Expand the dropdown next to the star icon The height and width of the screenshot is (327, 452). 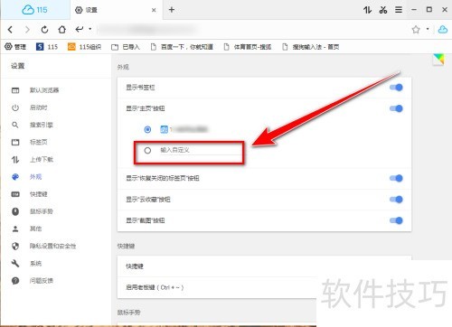[428, 29]
